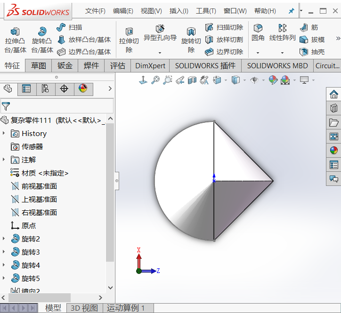This screenshot has height=313, width=341.
Task: Select the 拉伸凸台/基体 extrude boss tool
Action: coord(16,40)
